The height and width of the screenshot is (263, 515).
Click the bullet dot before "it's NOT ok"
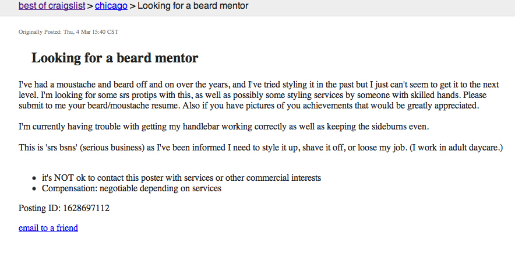pos(34,178)
